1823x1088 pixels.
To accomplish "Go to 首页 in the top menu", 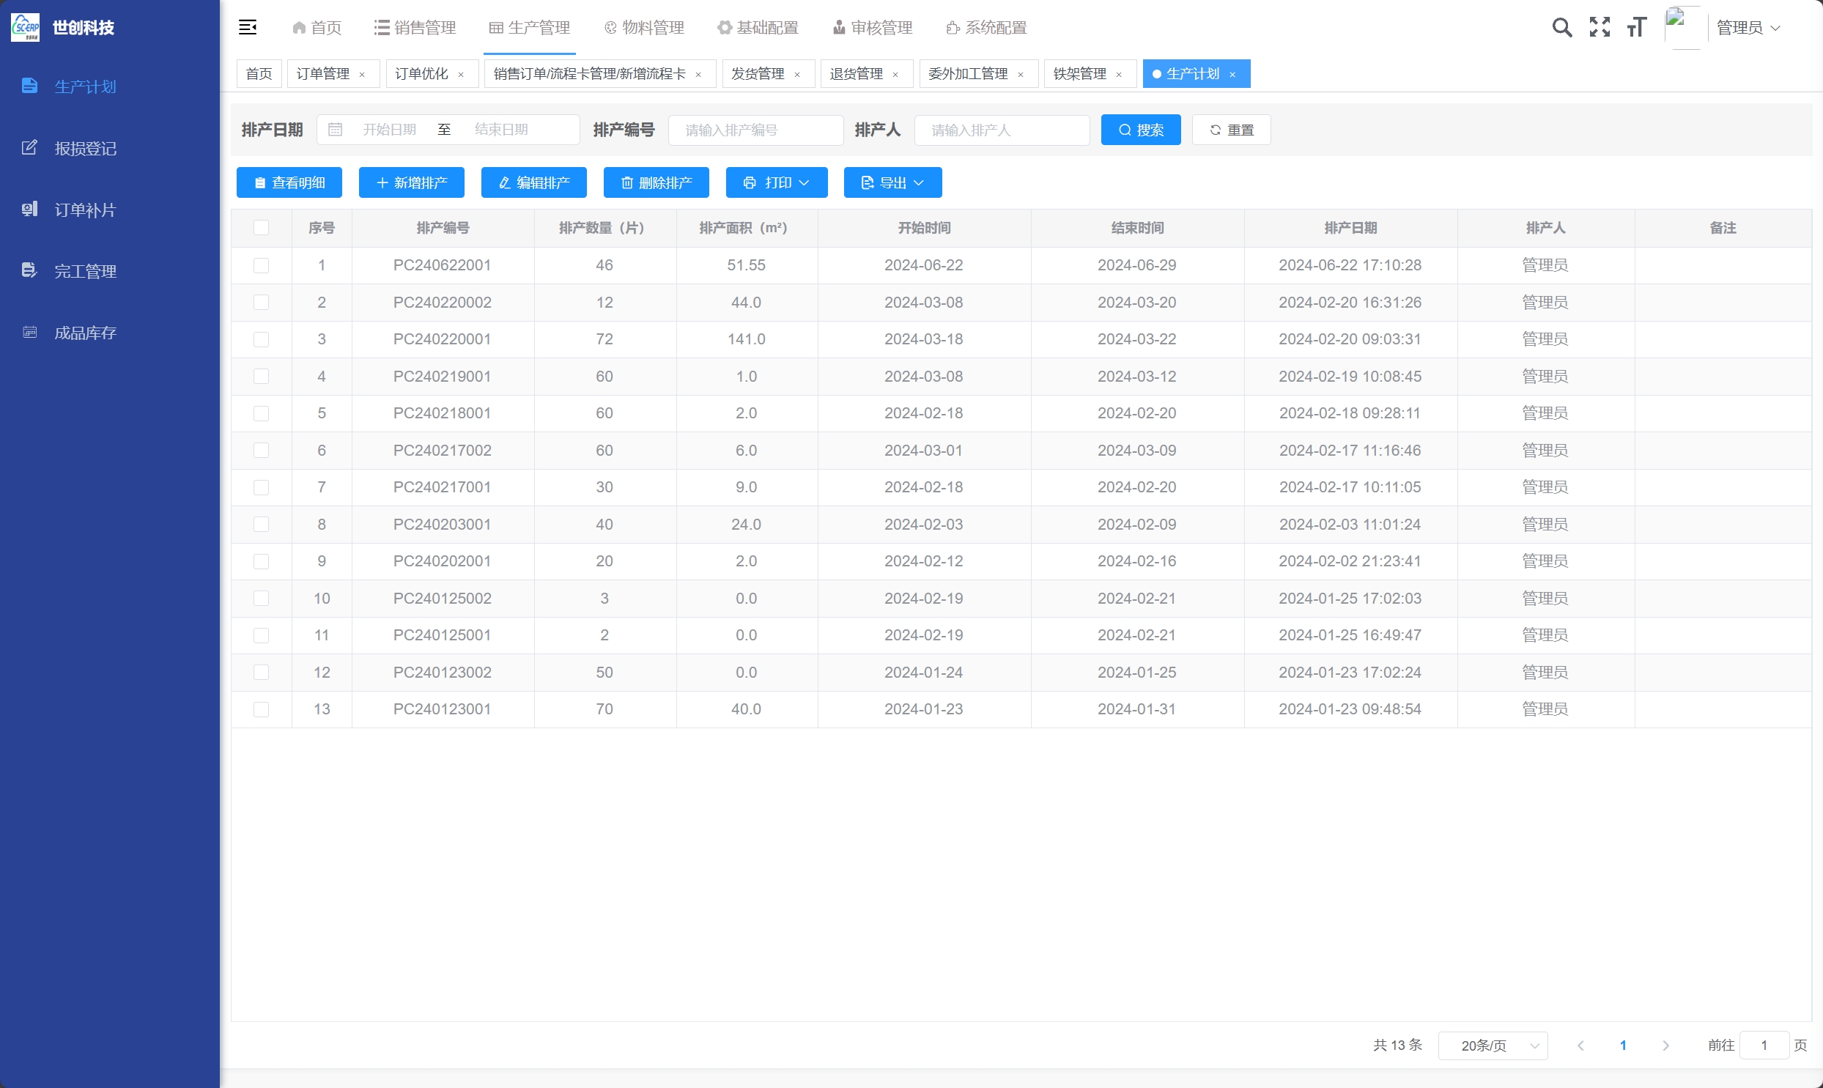I will (317, 27).
